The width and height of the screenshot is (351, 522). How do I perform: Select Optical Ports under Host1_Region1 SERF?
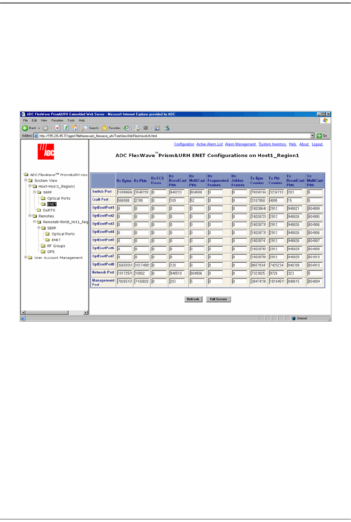pyautogui.click(x=58, y=198)
